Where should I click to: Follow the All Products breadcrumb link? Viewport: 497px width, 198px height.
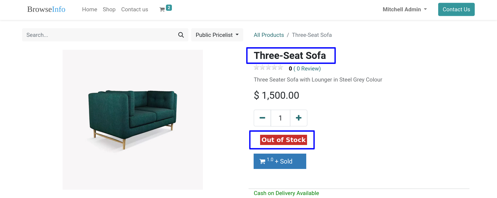point(269,35)
